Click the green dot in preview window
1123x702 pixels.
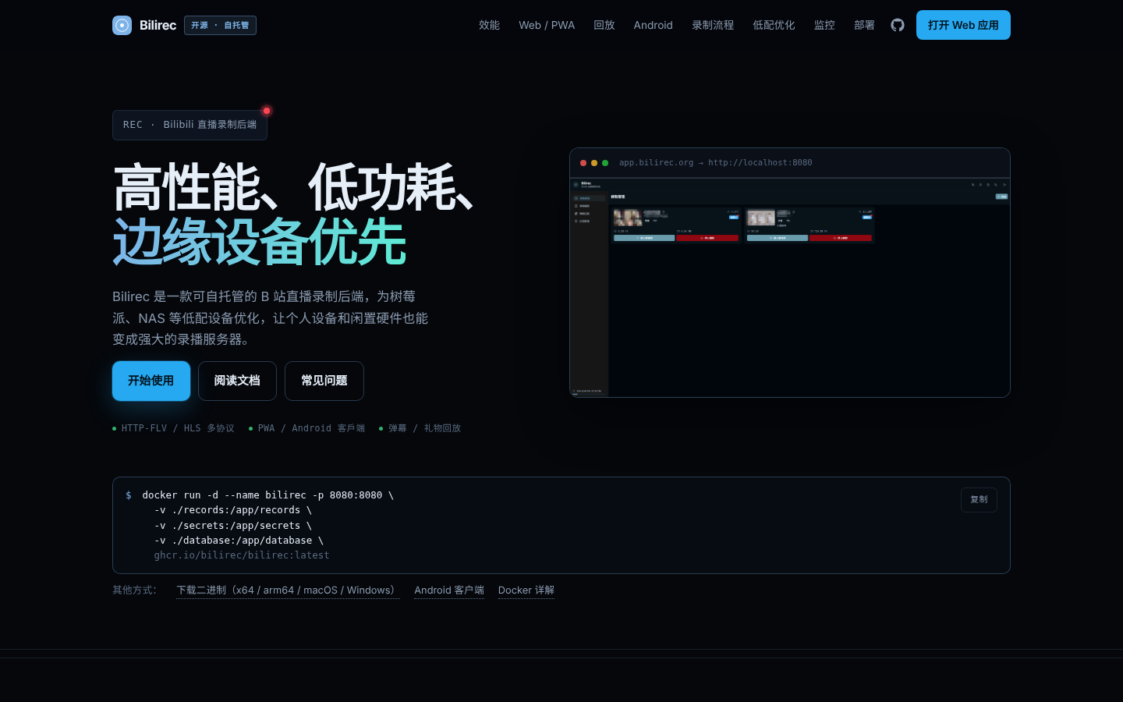click(x=605, y=163)
